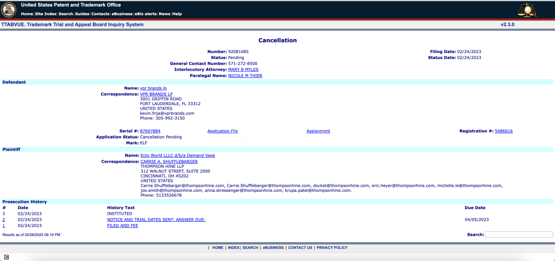Open interlocutory attorney MARY B MYLES link
This screenshot has height=261, width=555.
243,70
